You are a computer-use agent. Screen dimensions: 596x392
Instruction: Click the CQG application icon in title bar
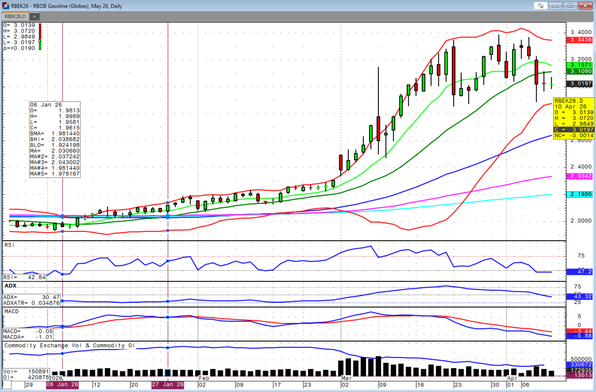(x=5, y=6)
